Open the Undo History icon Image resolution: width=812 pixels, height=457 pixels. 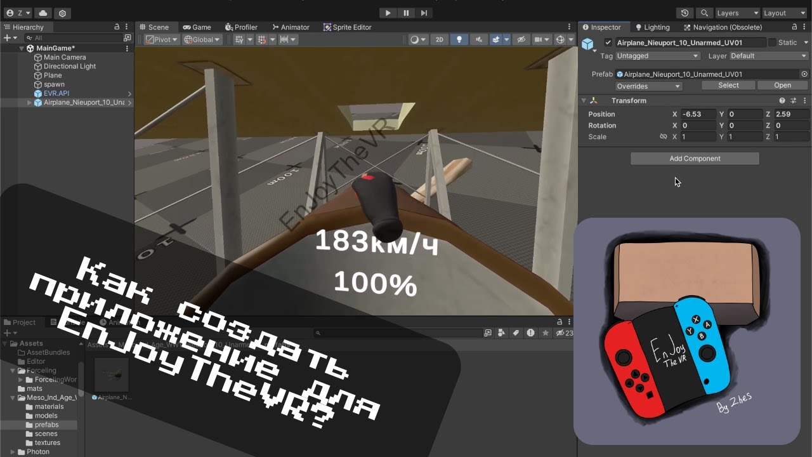684,13
